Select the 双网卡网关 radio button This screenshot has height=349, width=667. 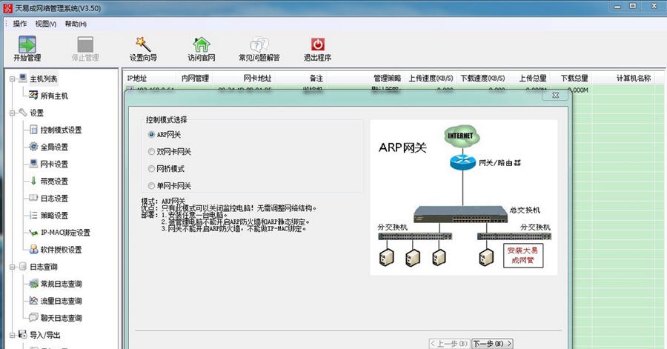[151, 151]
